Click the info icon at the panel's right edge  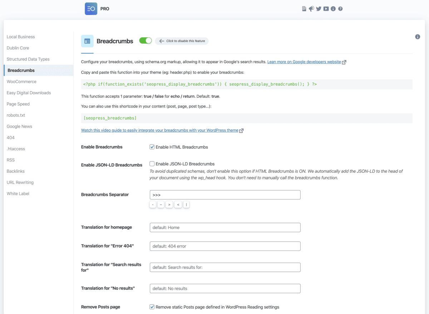pyautogui.click(x=418, y=37)
